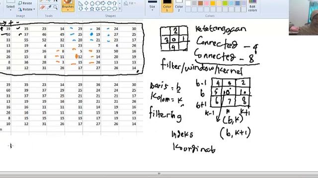Image resolution: width=318 pixels, height=178 pixels.
Task: Select the right arrow shape
Action: 103,3
